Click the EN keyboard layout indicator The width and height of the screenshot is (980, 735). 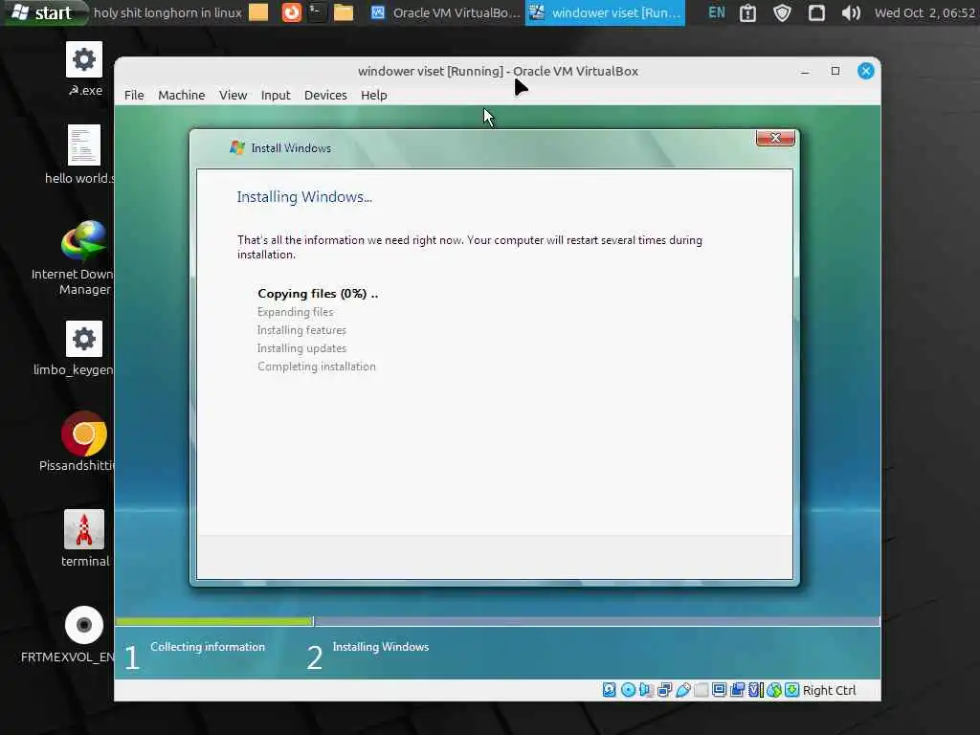click(717, 12)
